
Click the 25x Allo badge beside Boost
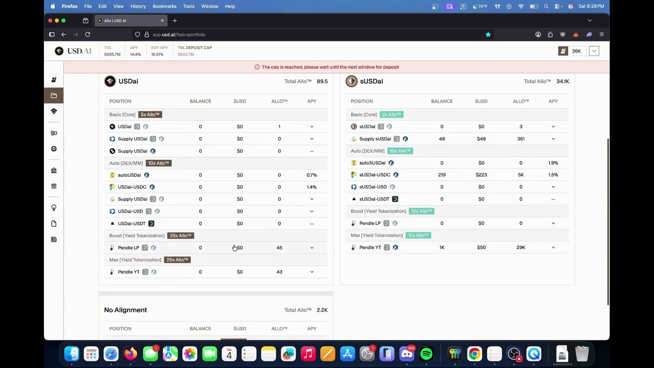[x=180, y=236]
